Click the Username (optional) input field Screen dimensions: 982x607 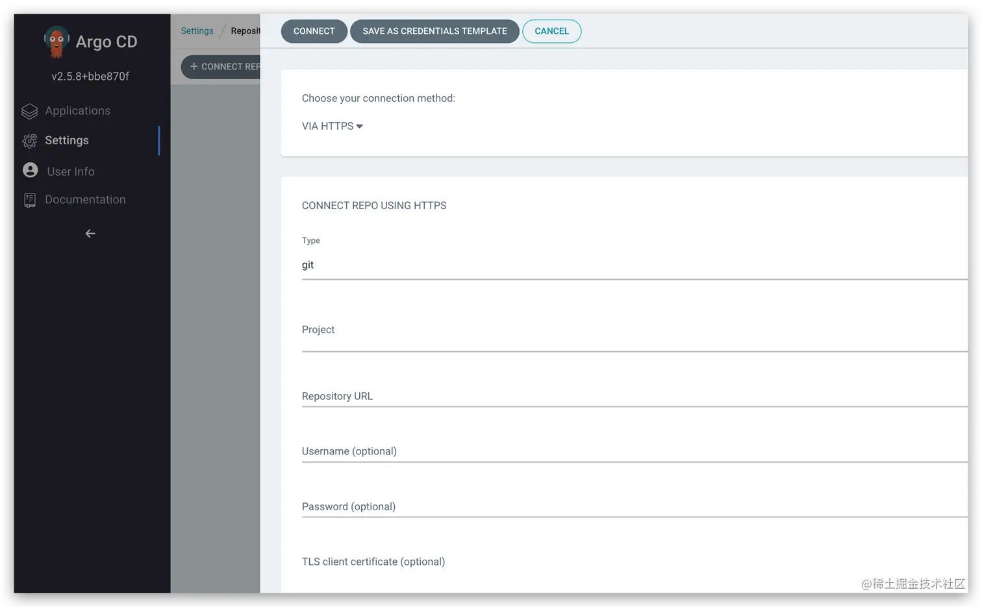point(635,451)
